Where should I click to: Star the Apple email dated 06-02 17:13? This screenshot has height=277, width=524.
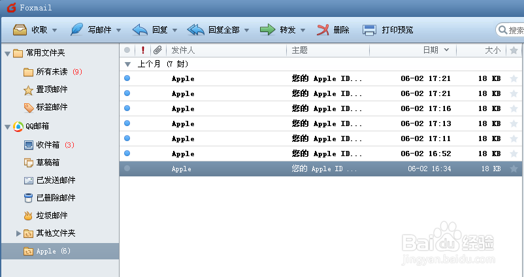click(x=514, y=123)
